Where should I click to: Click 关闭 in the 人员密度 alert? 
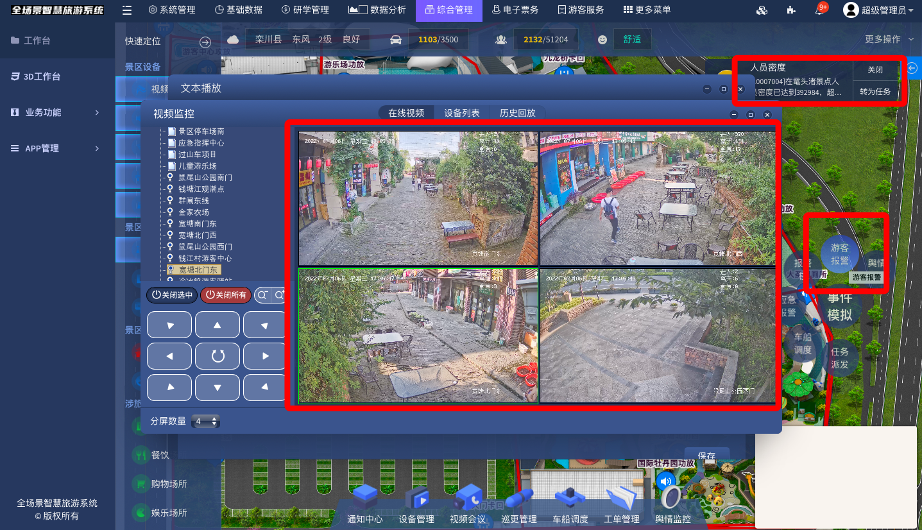tap(875, 69)
